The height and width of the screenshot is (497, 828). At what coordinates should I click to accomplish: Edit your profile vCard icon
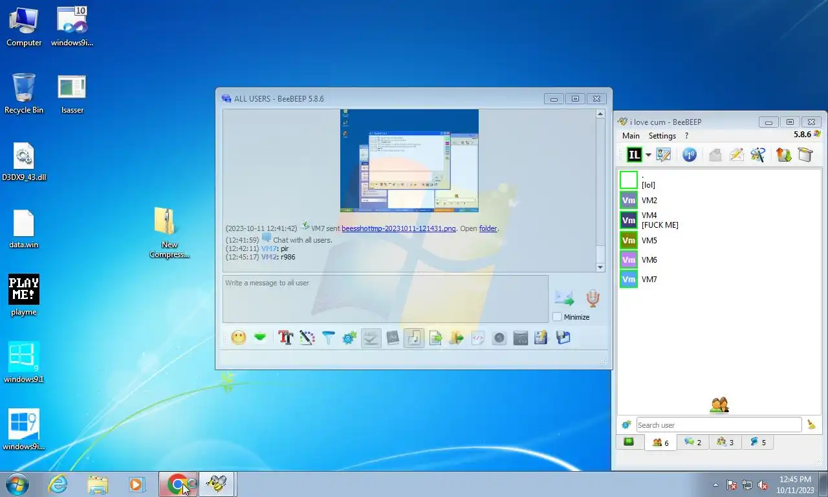[664, 155]
